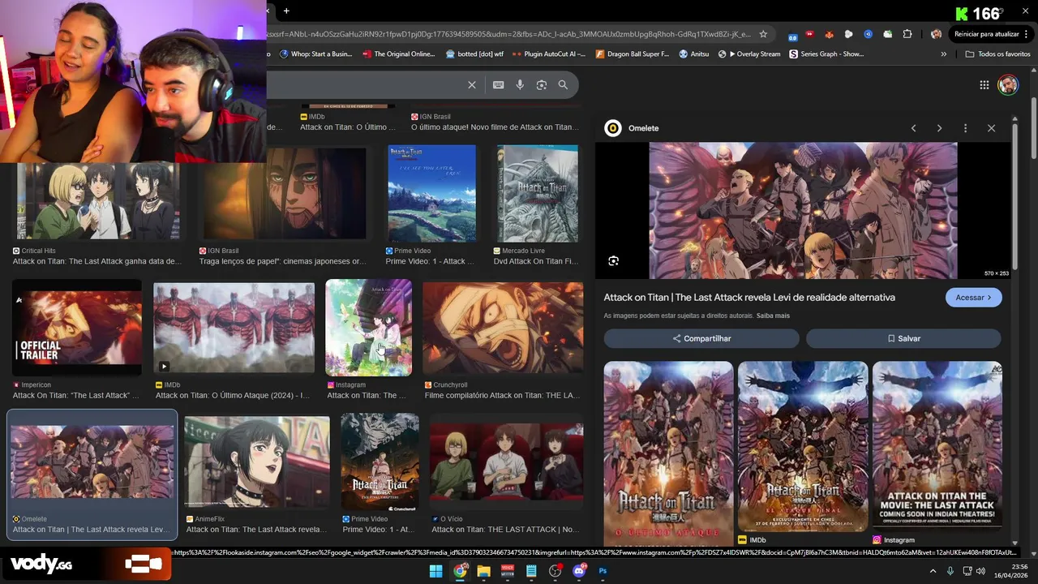
Task: Open Chrome profile picture in toolbar
Action: [936, 34]
